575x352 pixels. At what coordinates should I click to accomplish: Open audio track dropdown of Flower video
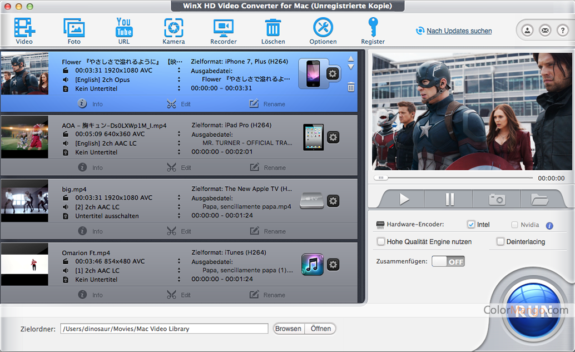pyautogui.click(x=179, y=80)
